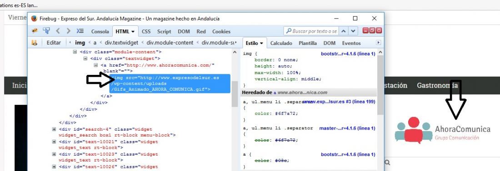Collapse the div module-content node
The width and height of the screenshot is (500, 171).
(x=75, y=52)
